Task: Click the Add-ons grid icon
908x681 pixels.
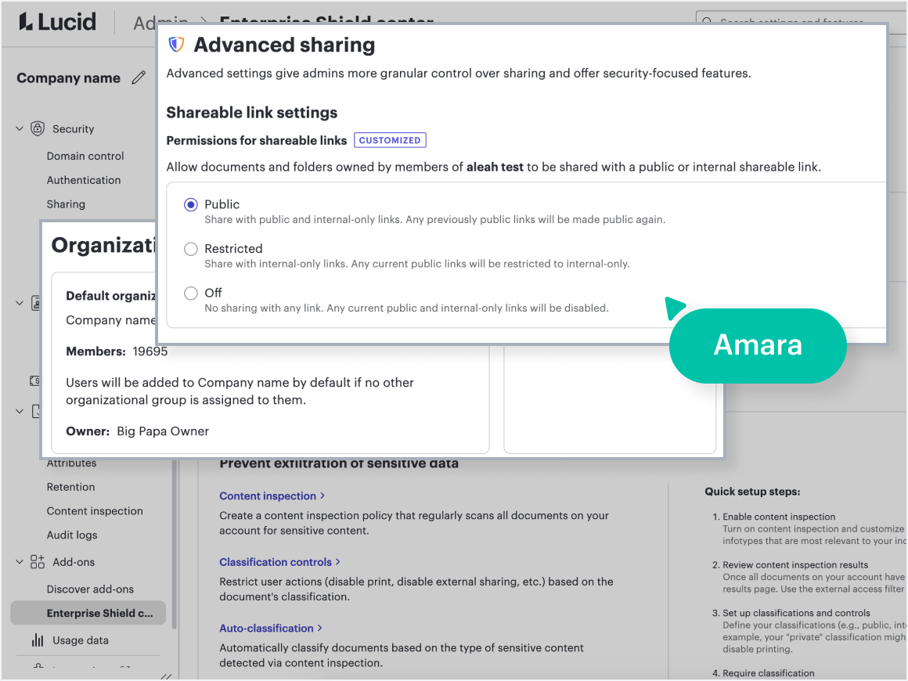Action: (38, 562)
